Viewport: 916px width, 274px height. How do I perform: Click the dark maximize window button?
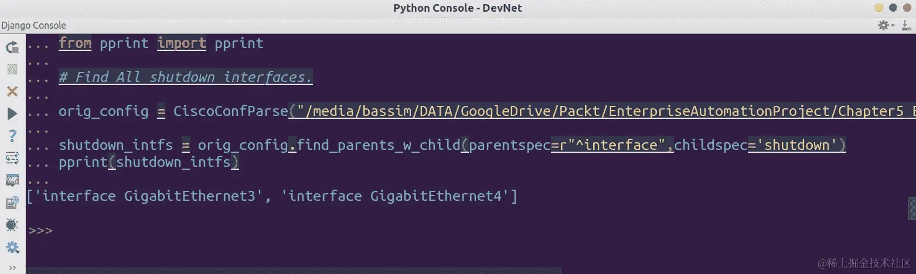click(893, 8)
